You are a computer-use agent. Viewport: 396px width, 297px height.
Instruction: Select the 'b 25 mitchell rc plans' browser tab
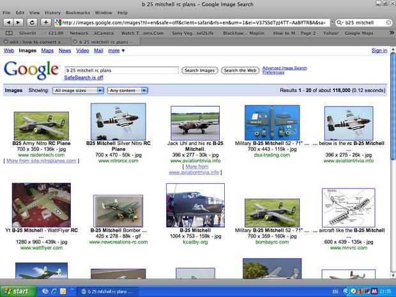pos(105,42)
